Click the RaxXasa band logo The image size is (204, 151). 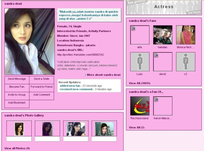click(140, 105)
